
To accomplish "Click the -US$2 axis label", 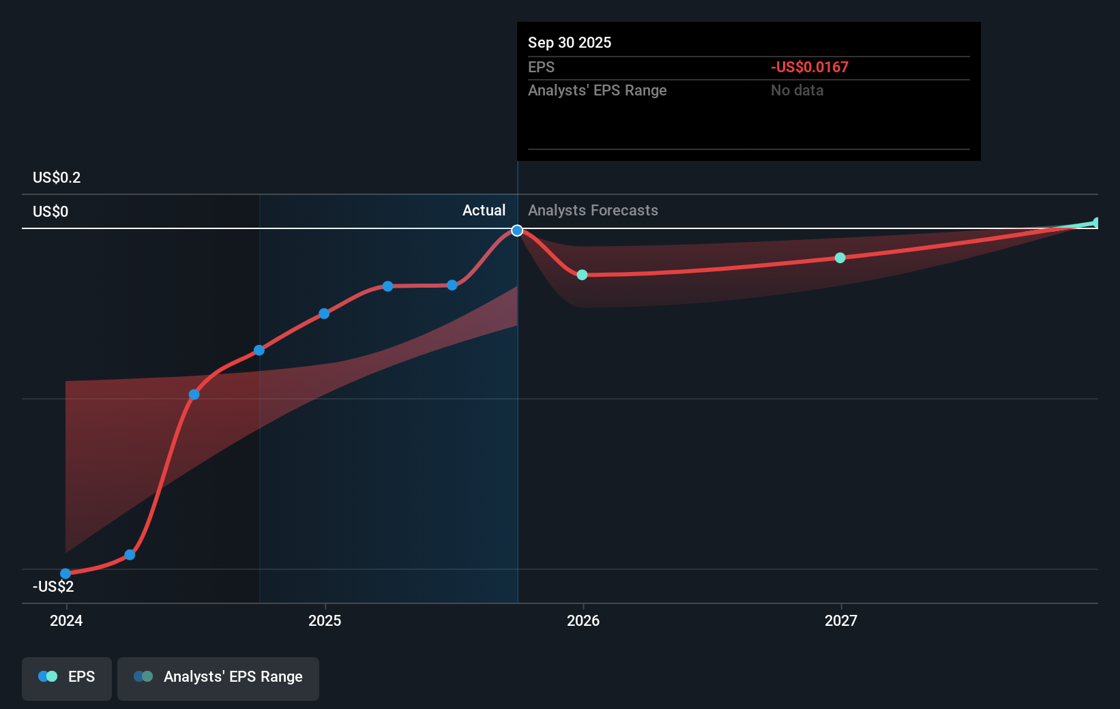I will click(x=53, y=585).
